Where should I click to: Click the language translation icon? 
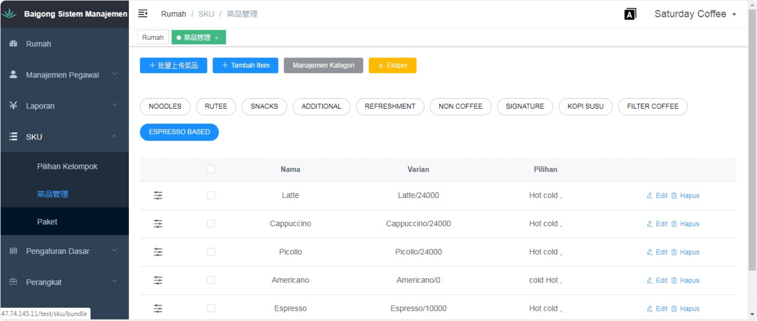(630, 14)
